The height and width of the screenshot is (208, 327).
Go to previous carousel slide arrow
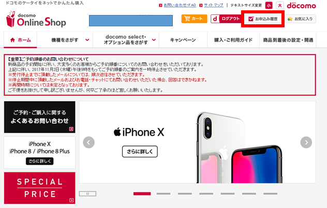point(88,142)
